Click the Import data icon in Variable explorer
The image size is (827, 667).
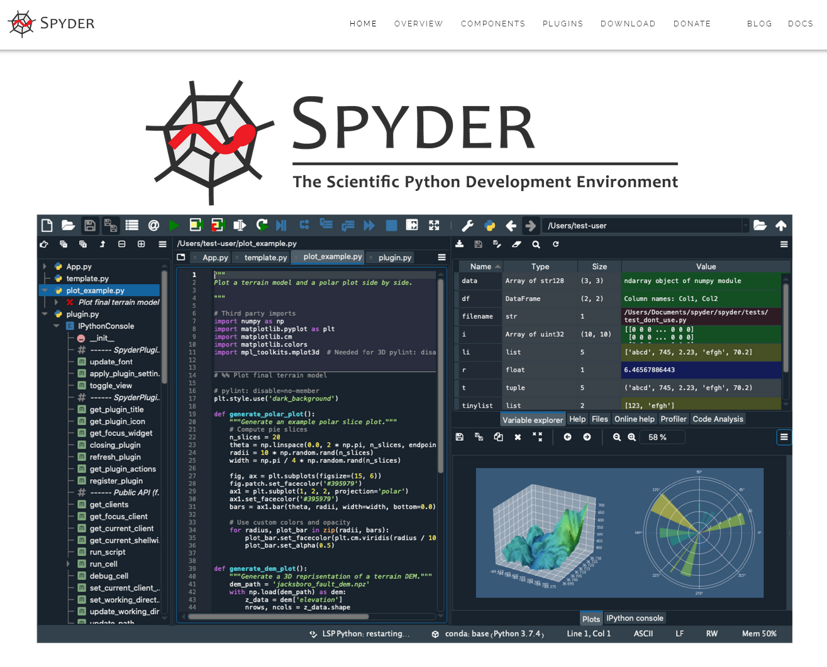tap(460, 244)
